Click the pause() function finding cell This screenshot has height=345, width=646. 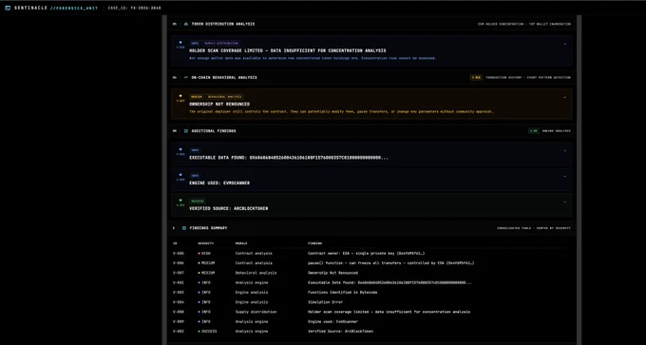pos(391,263)
